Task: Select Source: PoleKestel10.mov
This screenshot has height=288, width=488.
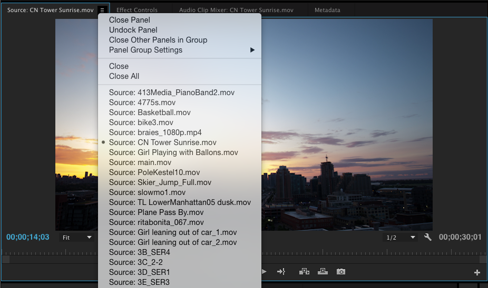Action: pyautogui.click(x=180, y=172)
